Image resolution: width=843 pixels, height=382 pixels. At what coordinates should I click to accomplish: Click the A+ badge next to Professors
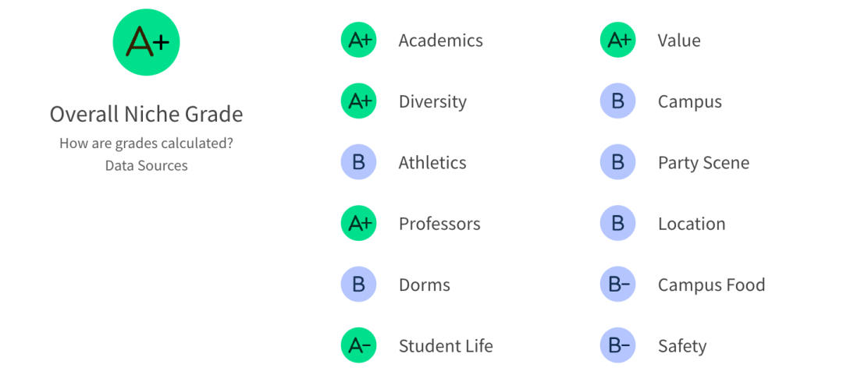(x=358, y=224)
